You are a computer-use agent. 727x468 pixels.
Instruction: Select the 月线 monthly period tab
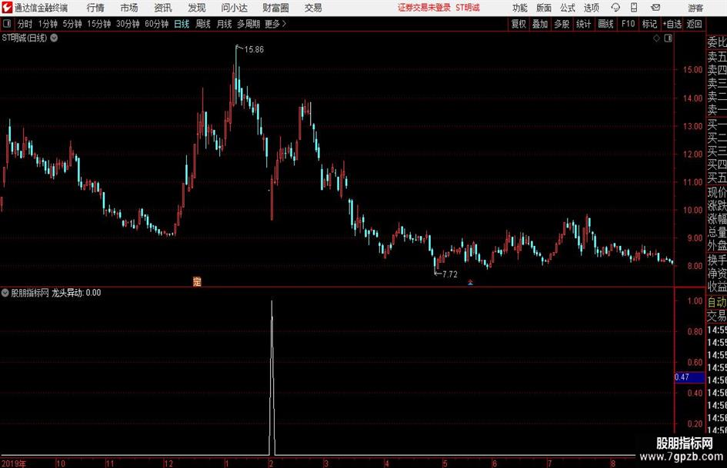[224, 24]
